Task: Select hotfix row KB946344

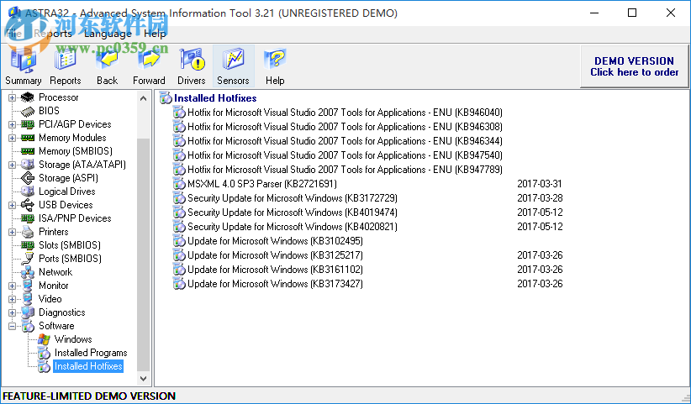Action: click(x=345, y=141)
